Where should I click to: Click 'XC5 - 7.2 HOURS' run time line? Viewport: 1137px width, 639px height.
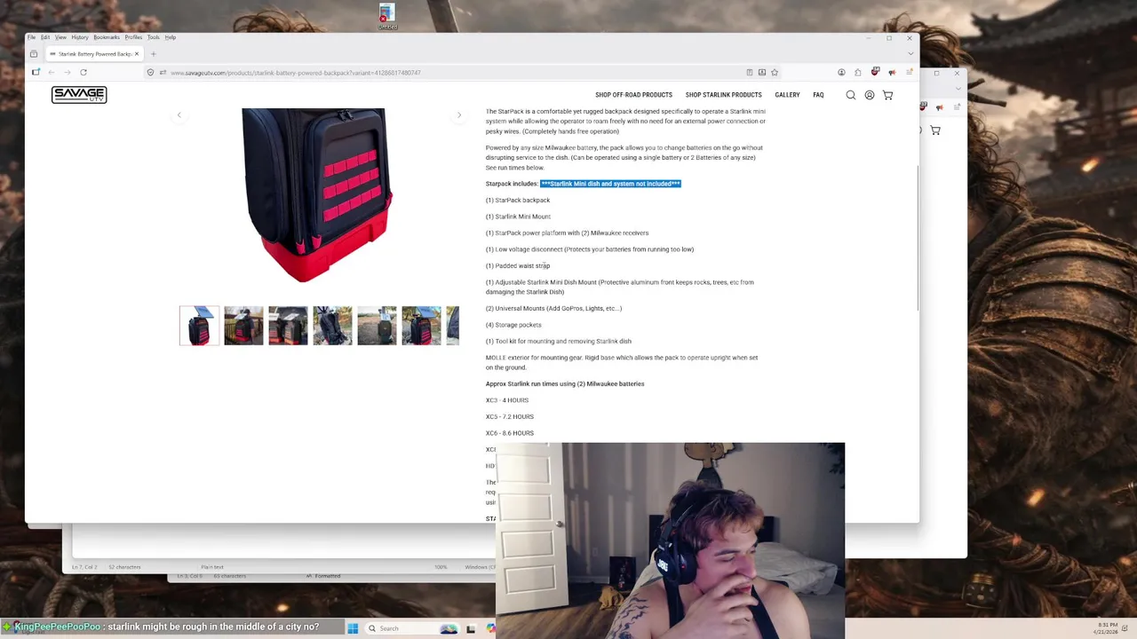[510, 417]
